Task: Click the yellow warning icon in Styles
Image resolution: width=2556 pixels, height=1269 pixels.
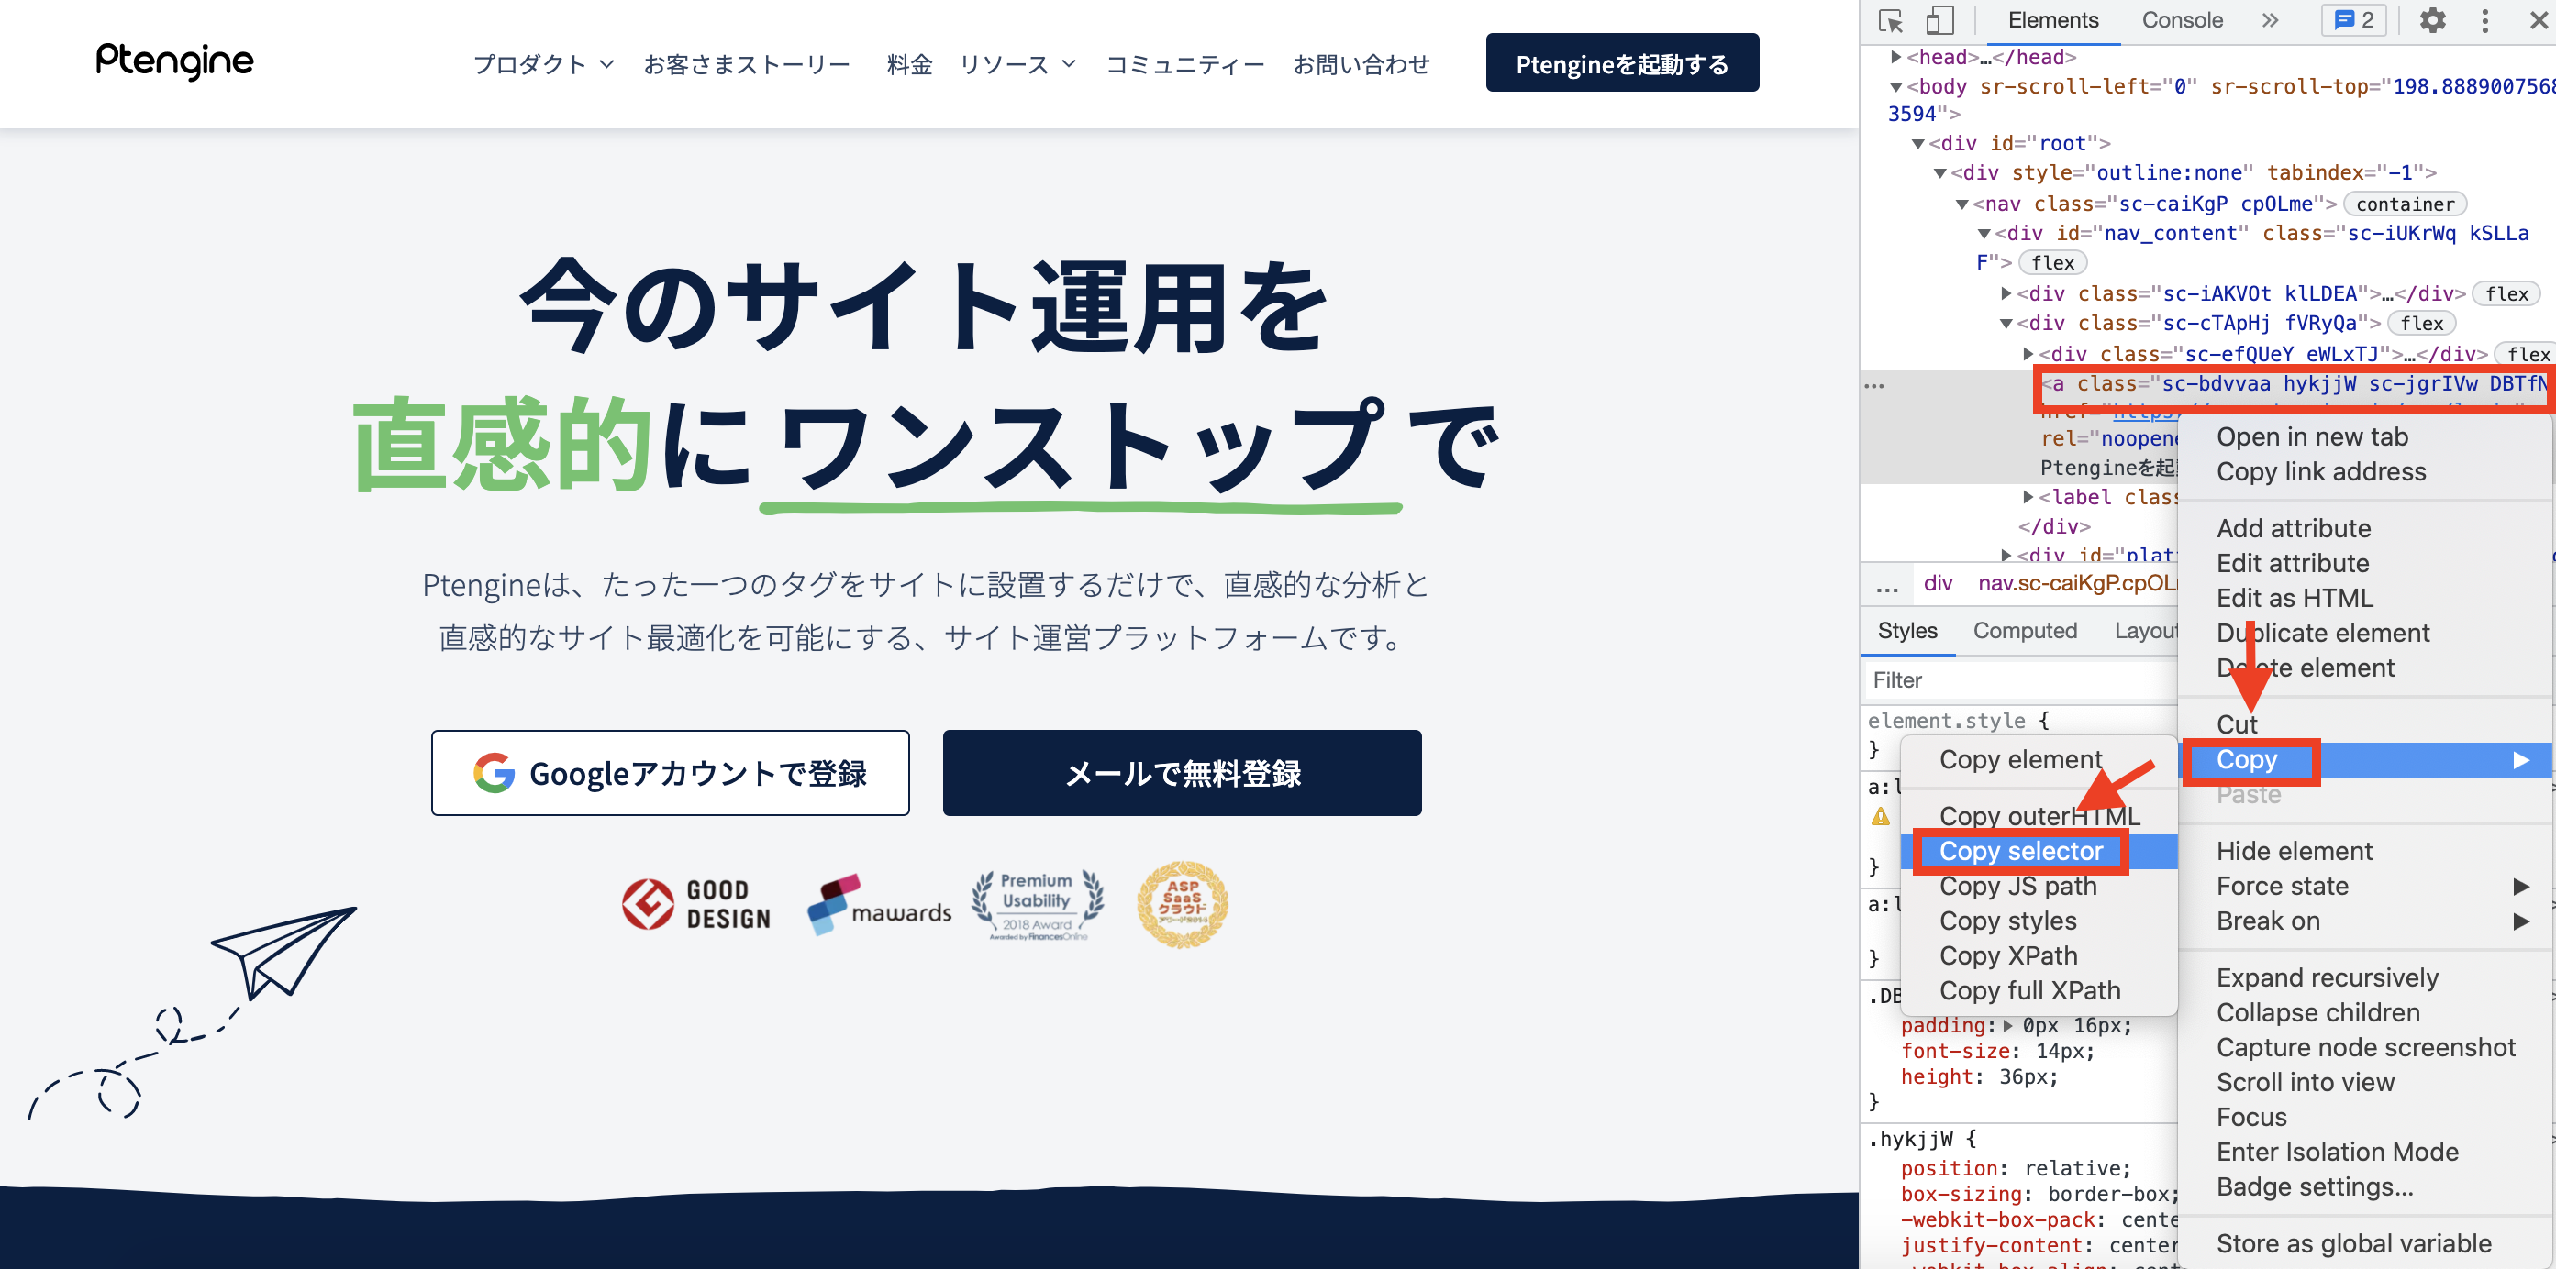Action: [x=1880, y=817]
